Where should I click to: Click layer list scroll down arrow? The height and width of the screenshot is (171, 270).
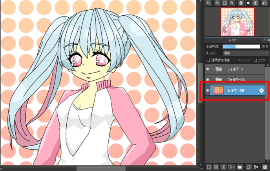point(268,162)
